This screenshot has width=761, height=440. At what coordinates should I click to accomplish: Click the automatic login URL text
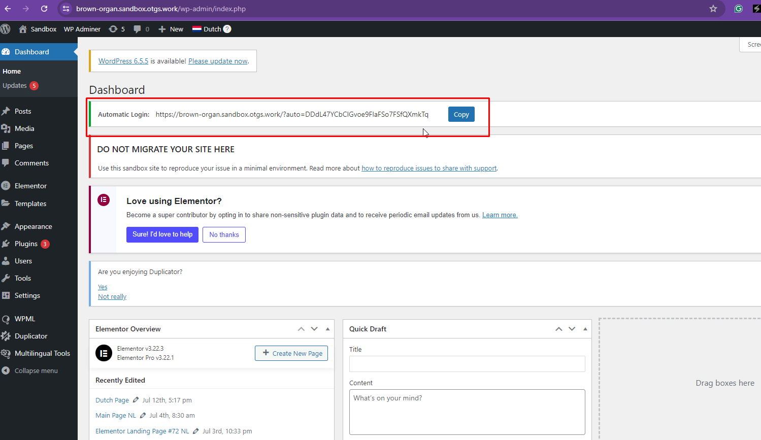pyautogui.click(x=292, y=114)
